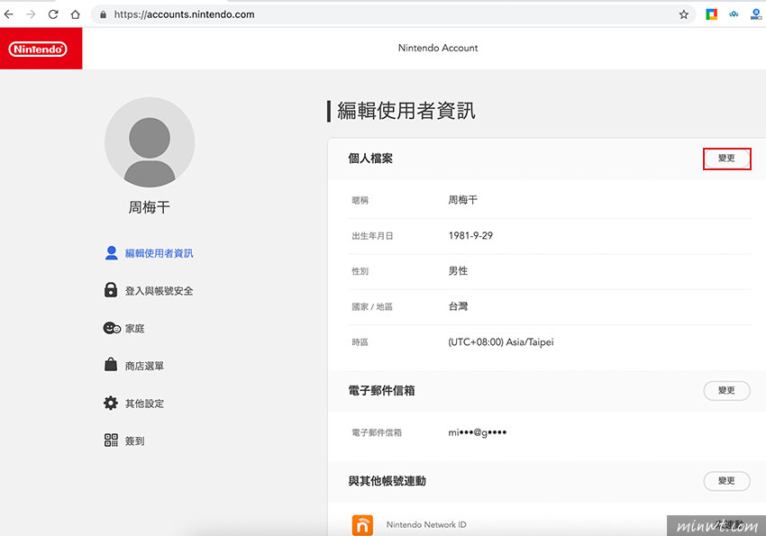This screenshot has width=766, height=536.
Task: Go to the browser home icon
Action: coord(75,14)
